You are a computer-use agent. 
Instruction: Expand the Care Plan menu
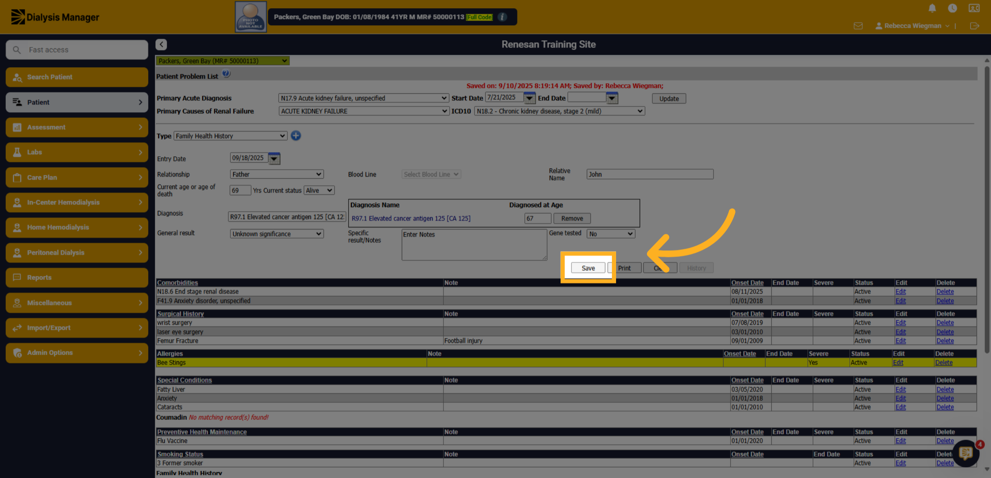tap(77, 177)
